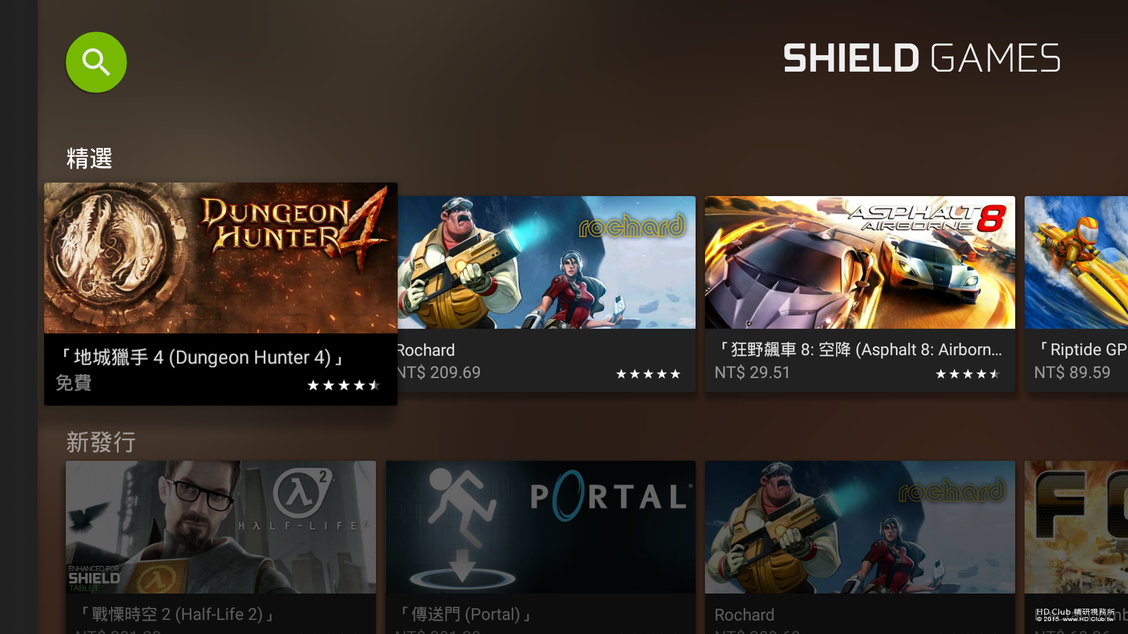The image size is (1128, 634).
Task: Open the Portal game banner
Action: (x=540, y=527)
